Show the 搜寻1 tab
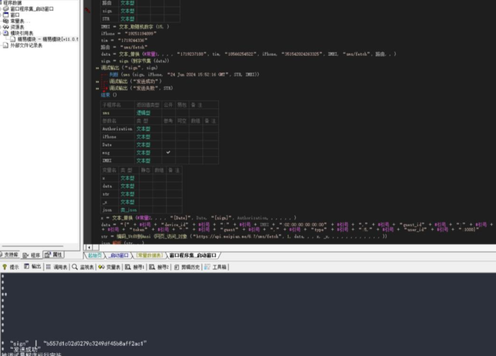Image resolution: width=496 pixels, height=356 pixels. click(x=135, y=267)
